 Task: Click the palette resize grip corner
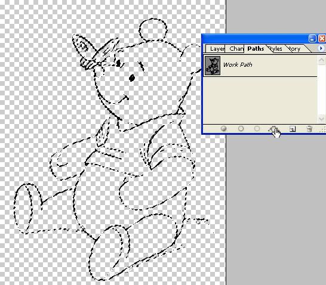click(322, 130)
